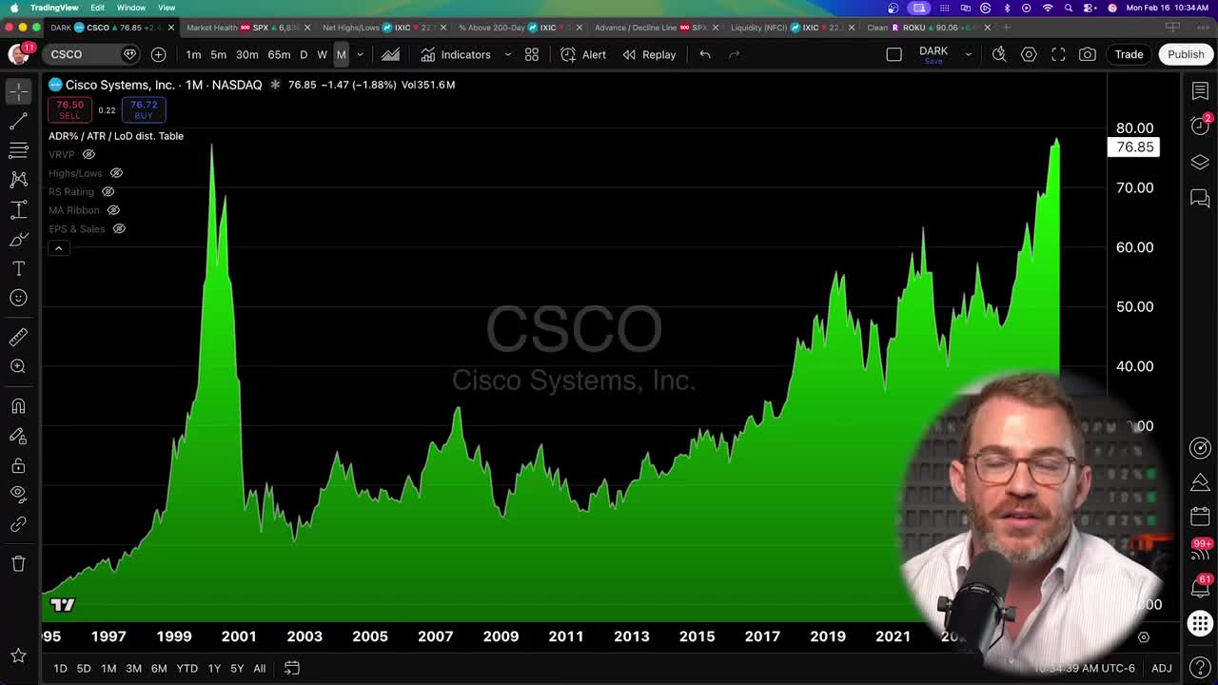
Task: Open the Emoji sticker tool
Action: tap(18, 298)
